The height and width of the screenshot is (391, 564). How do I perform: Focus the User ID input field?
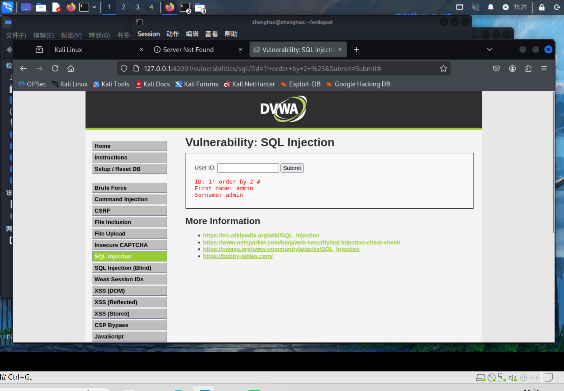248,168
